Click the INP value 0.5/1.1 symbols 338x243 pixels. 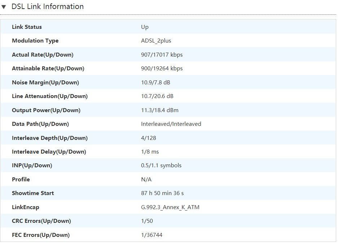click(x=161, y=165)
